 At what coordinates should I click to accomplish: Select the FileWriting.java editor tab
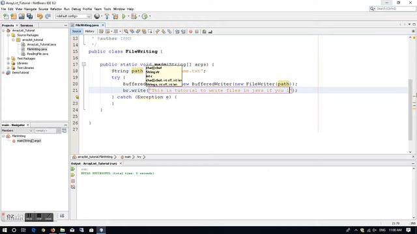[87, 25]
